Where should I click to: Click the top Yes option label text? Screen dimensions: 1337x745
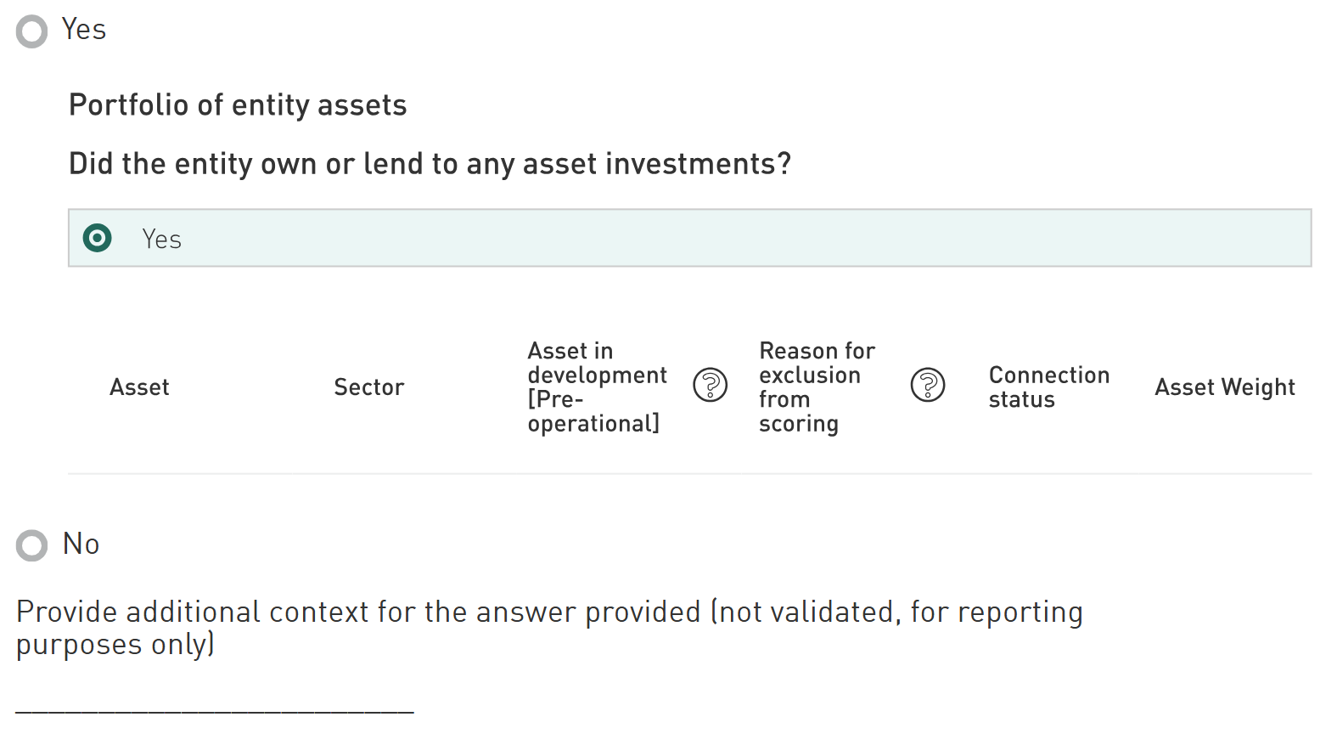84,30
